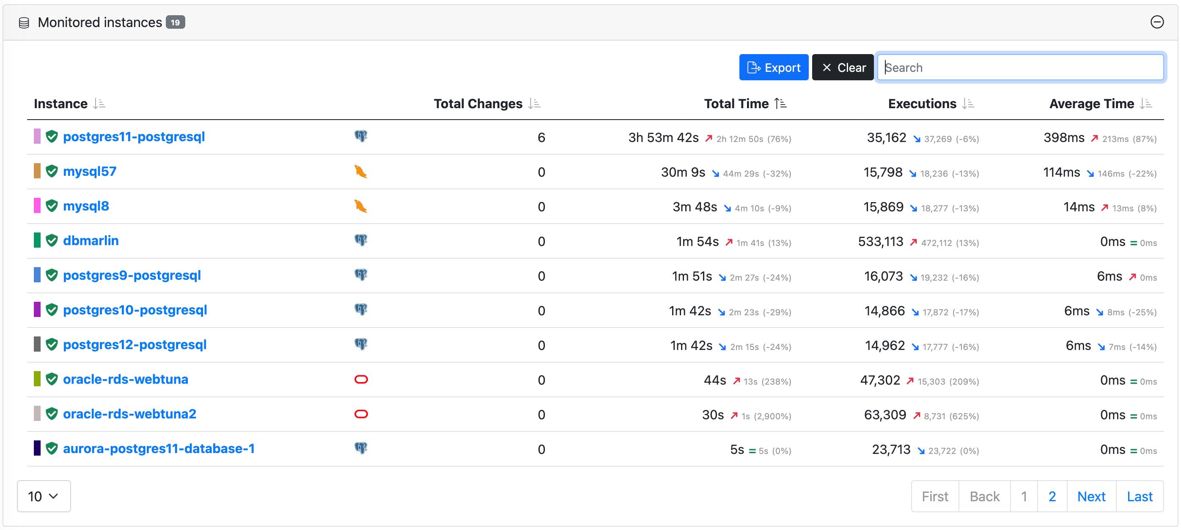This screenshot has height=530, width=1181.
Task: Click Average Time value 398ms
Action: 1064,137
